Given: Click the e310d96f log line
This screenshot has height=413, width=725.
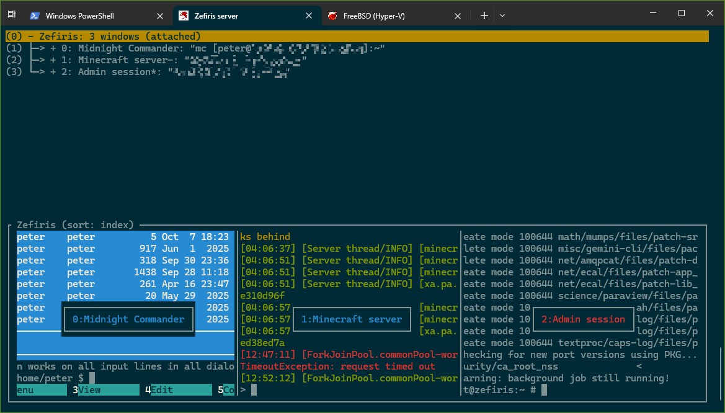Looking at the screenshot, I should (262, 296).
